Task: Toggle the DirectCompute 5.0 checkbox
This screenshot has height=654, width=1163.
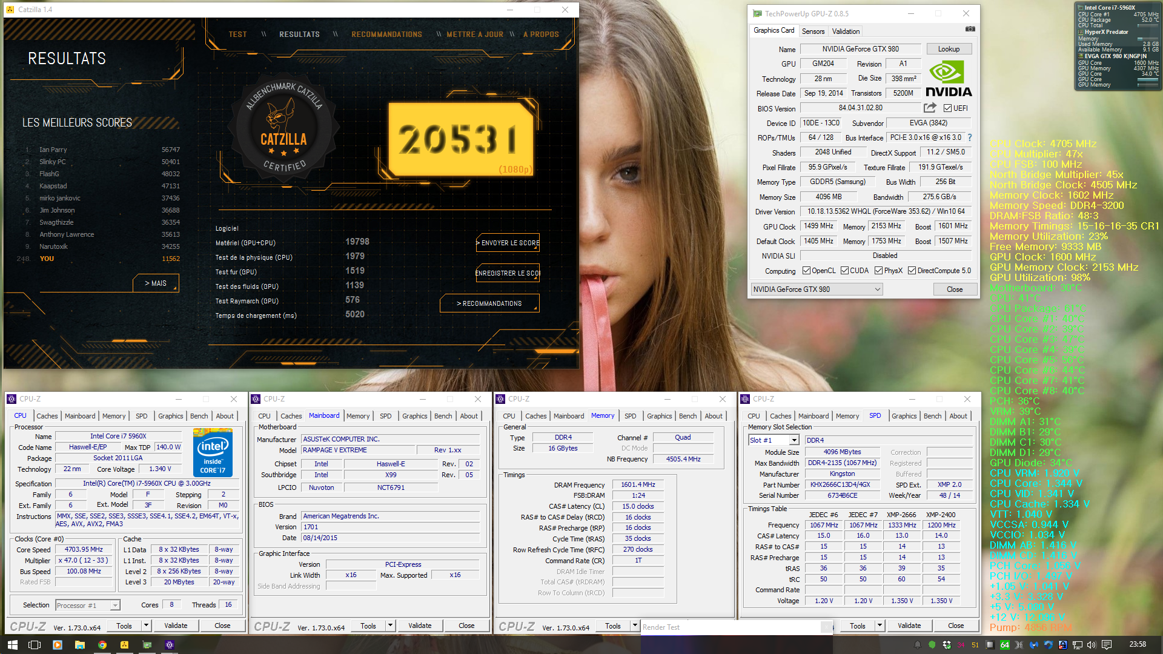Action: point(912,271)
